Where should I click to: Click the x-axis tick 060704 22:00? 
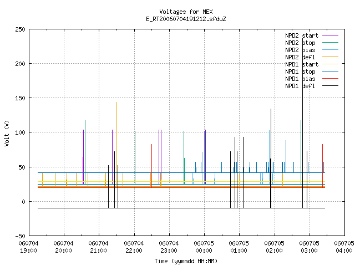pyautogui.click(x=134, y=247)
